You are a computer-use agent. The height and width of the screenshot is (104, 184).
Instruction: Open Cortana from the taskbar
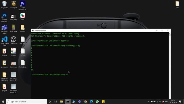coord(50,101)
